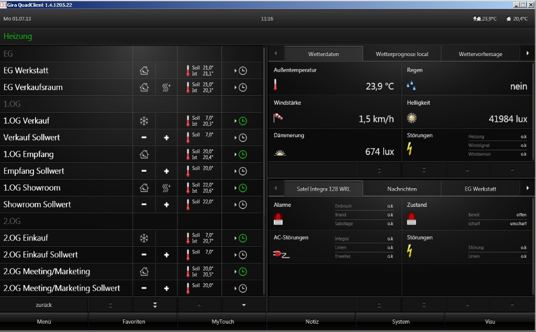Click the green timer clock for 1.OG Empfang

tap(242, 154)
